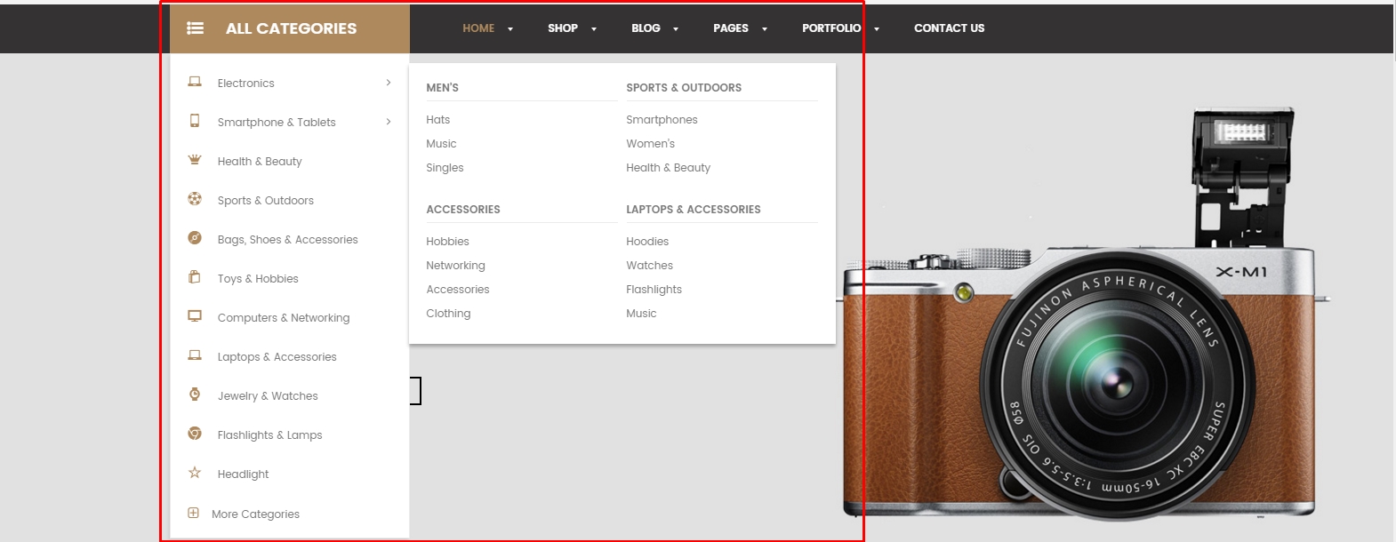Image resolution: width=1396 pixels, height=542 pixels.
Task: Click the All Categories list icon
Action: [195, 28]
